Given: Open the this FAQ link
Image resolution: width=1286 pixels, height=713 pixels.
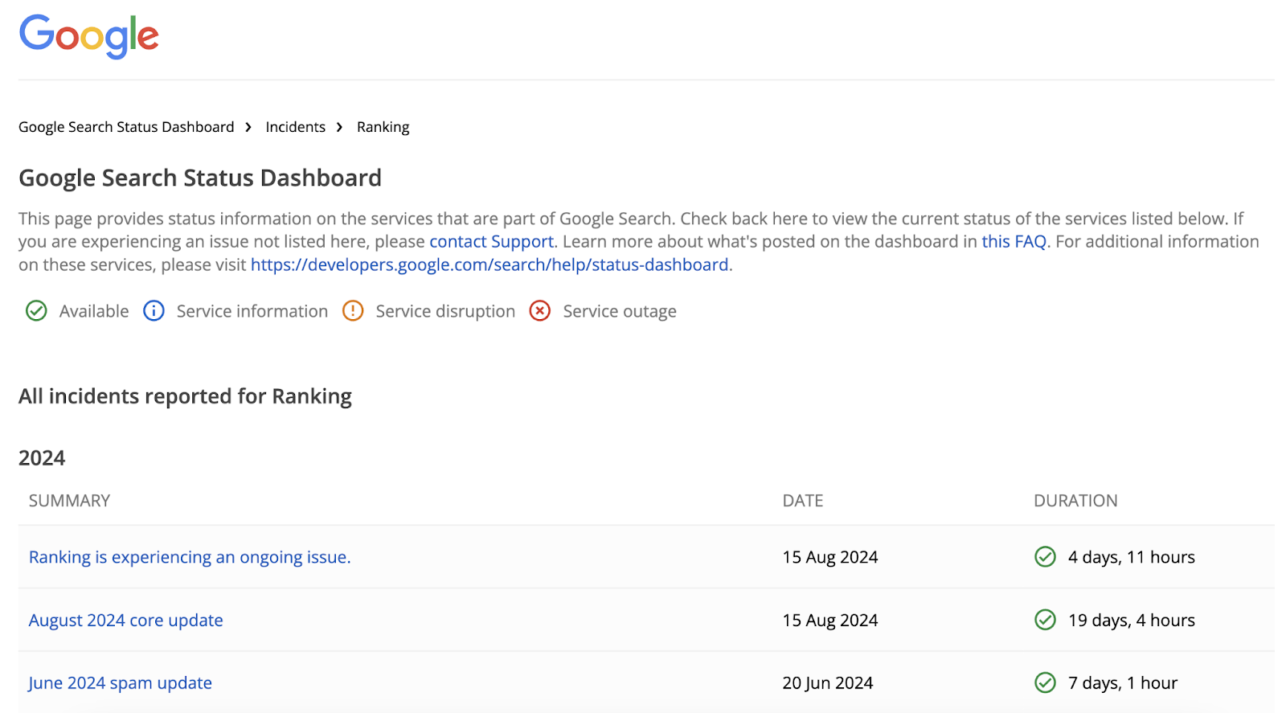Looking at the screenshot, I should 1014,242.
